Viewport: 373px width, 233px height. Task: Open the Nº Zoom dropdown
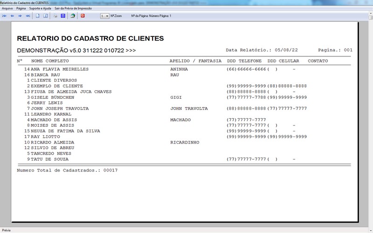(x=104, y=16)
